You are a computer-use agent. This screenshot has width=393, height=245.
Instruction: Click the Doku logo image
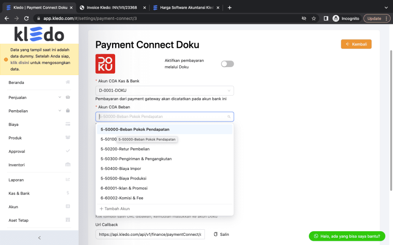click(x=105, y=64)
